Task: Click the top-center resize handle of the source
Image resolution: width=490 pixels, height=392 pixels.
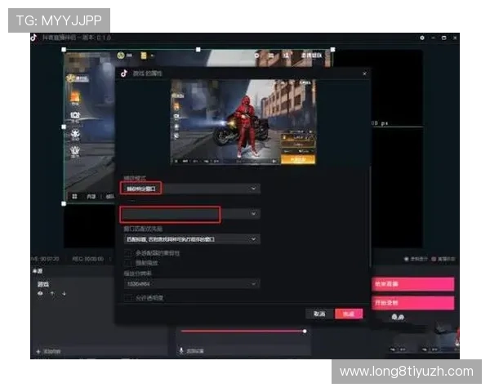Action: (198, 50)
